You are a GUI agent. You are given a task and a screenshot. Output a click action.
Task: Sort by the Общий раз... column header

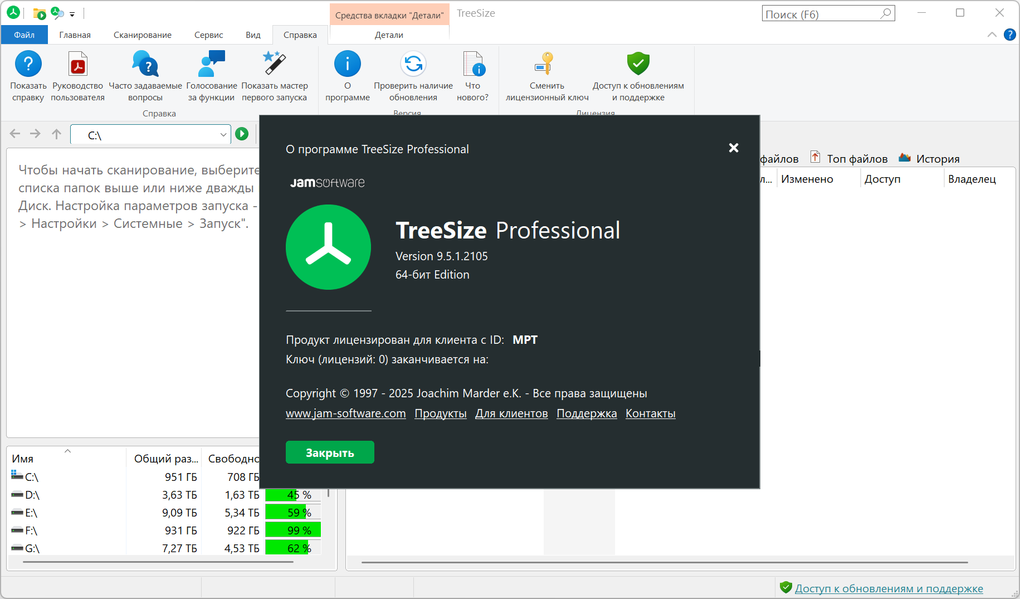pos(165,459)
